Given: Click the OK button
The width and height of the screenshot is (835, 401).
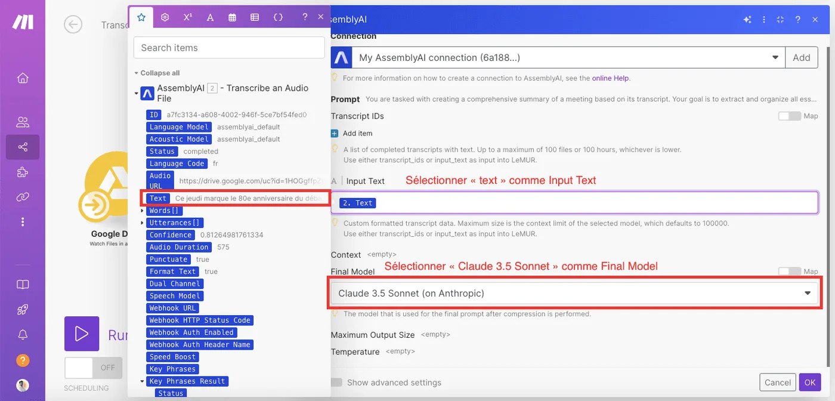Looking at the screenshot, I should (809, 383).
